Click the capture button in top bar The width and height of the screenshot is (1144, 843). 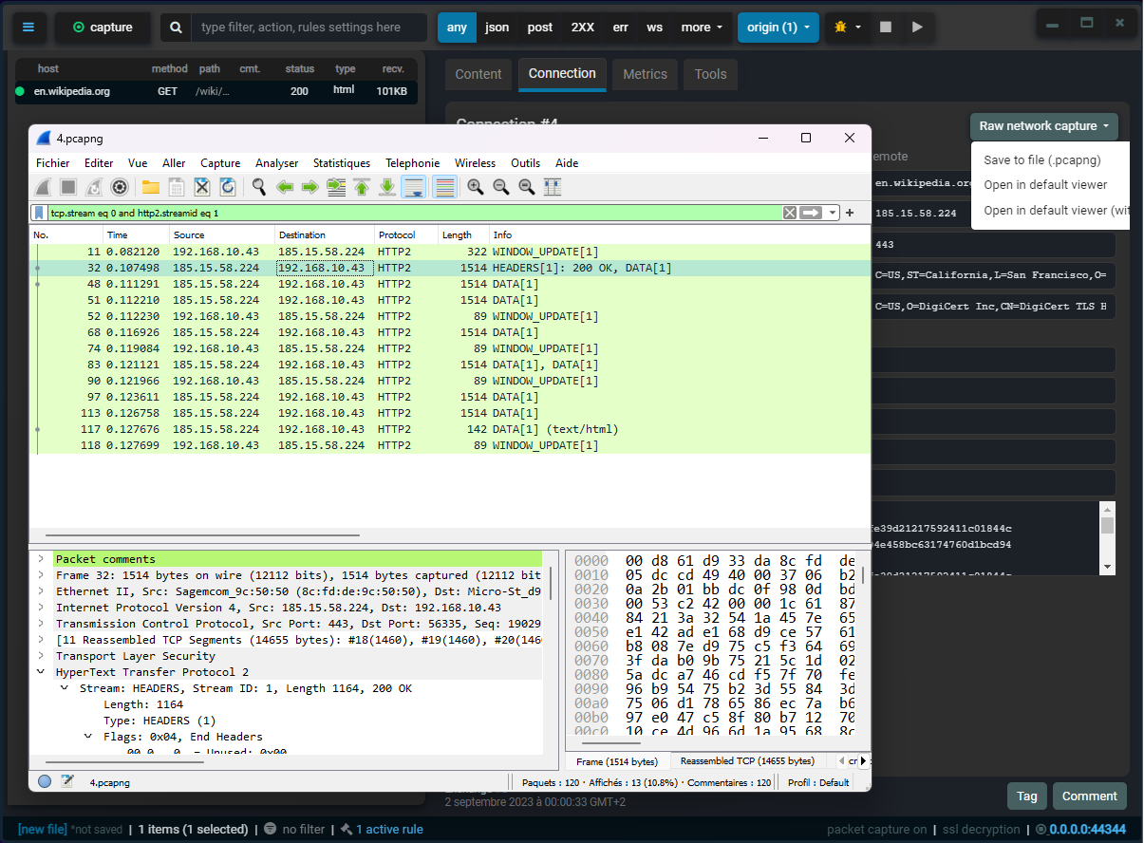pos(103,28)
